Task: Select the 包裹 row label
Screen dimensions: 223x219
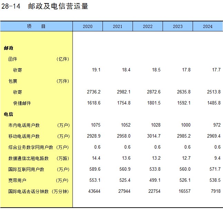Action: (13, 81)
